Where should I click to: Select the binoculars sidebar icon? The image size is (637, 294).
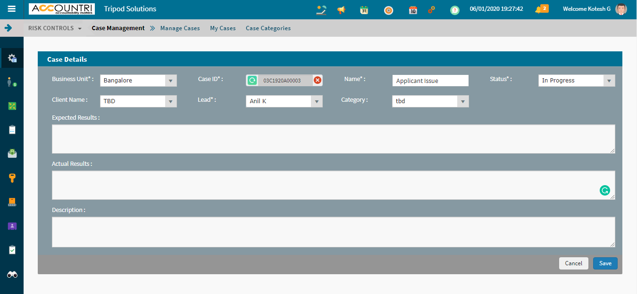12,274
